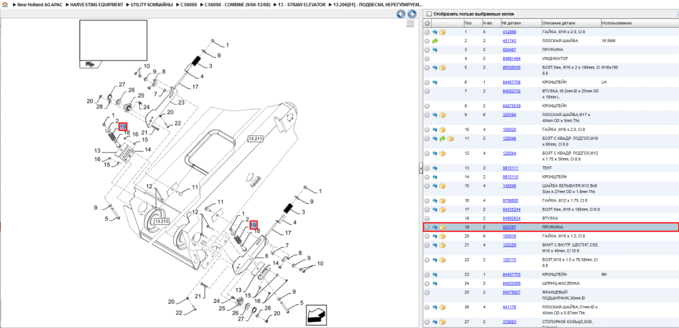Open part number link 84981494
This screenshot has width=679, height=328.
511,58
